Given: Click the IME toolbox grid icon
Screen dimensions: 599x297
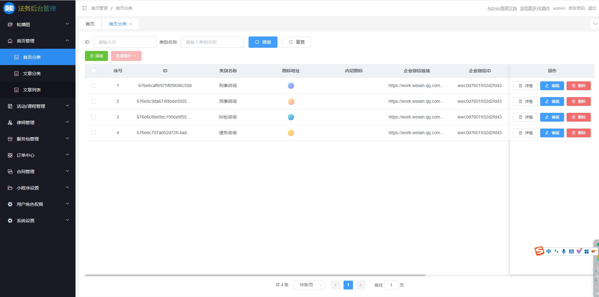Looking at the screenshot, I should point(586,251).
